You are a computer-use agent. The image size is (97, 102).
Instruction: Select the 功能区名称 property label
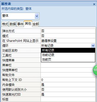point(21,50)
